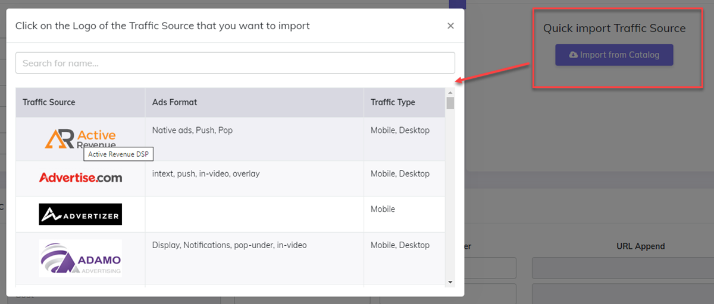Click the Quick import Traffic Source heading
714x304 pixels.
click(x=615, y=28)
